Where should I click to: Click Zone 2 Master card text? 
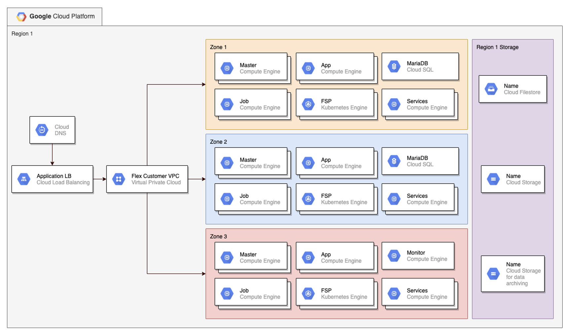(x=260, y=163)
